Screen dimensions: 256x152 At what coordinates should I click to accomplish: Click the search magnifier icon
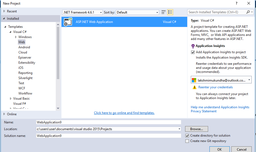[x=248, y=12]
